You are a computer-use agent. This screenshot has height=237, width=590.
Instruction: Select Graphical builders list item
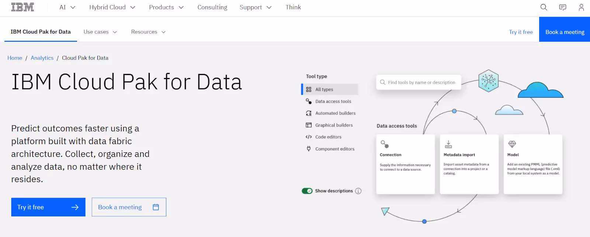click(330, 125)
